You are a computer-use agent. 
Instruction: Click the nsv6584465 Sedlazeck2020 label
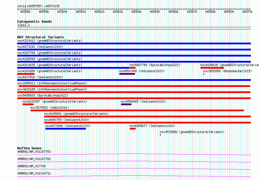coord(143,101)
